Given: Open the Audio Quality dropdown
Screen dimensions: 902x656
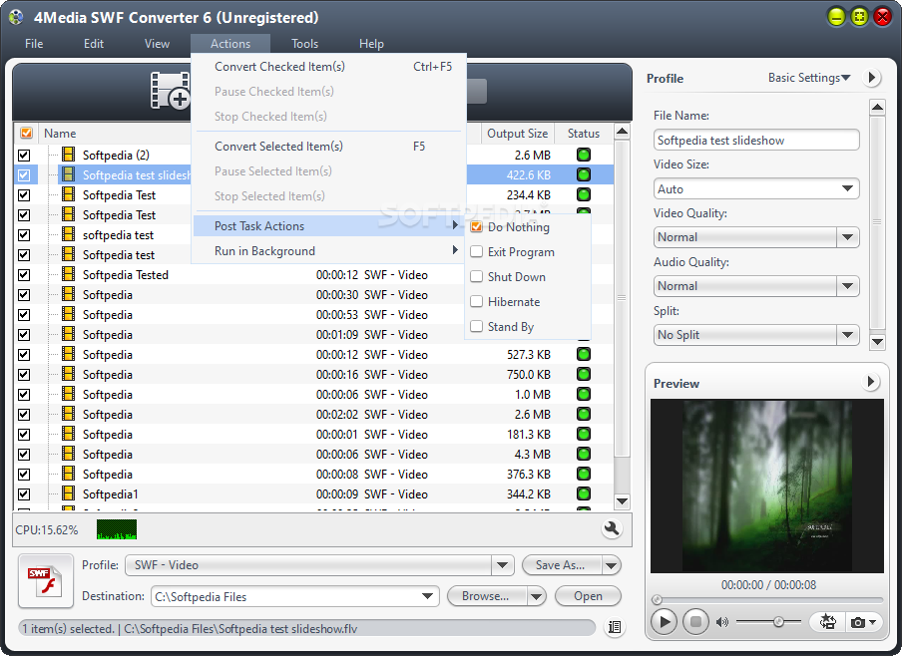Looking at the screenshot, I should [x=847, y=286].
